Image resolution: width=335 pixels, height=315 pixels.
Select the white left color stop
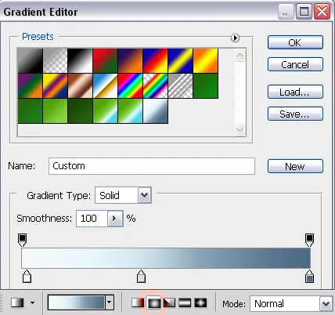27,277
